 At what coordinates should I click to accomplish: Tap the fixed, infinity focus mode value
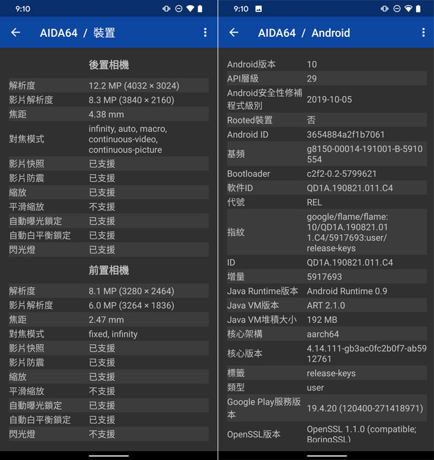[x=113, y=334]
